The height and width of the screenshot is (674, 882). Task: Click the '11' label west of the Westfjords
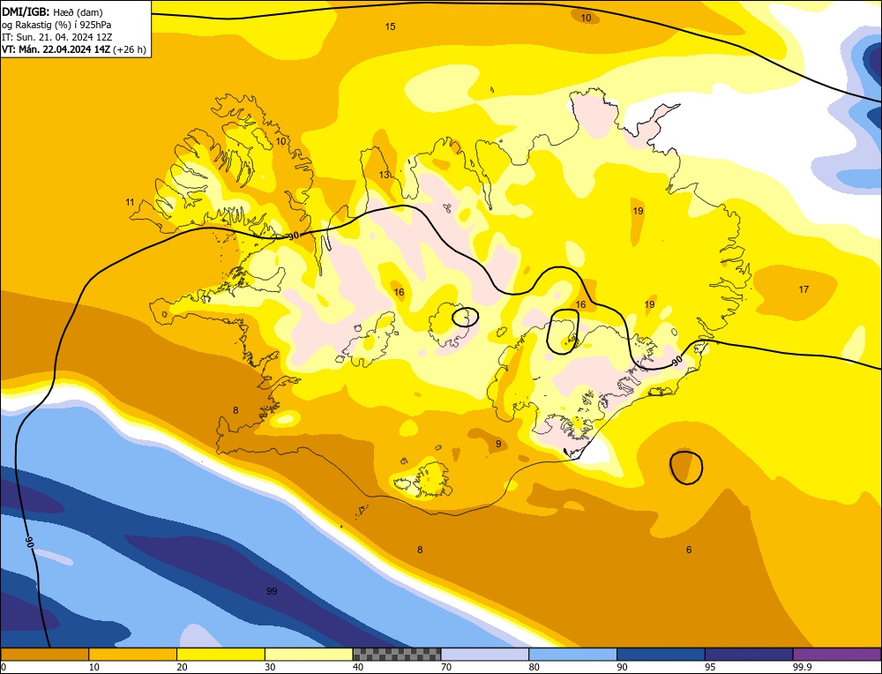point(130,203)
